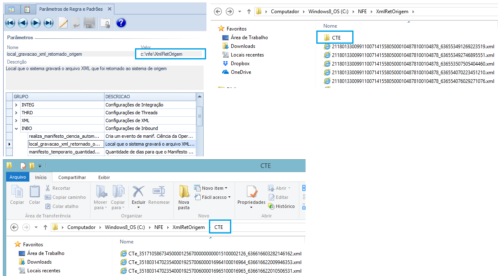Click Up arrow in the XmlRetOrigem Explorer window
The image size is (498, 276).
pos(249,12)
